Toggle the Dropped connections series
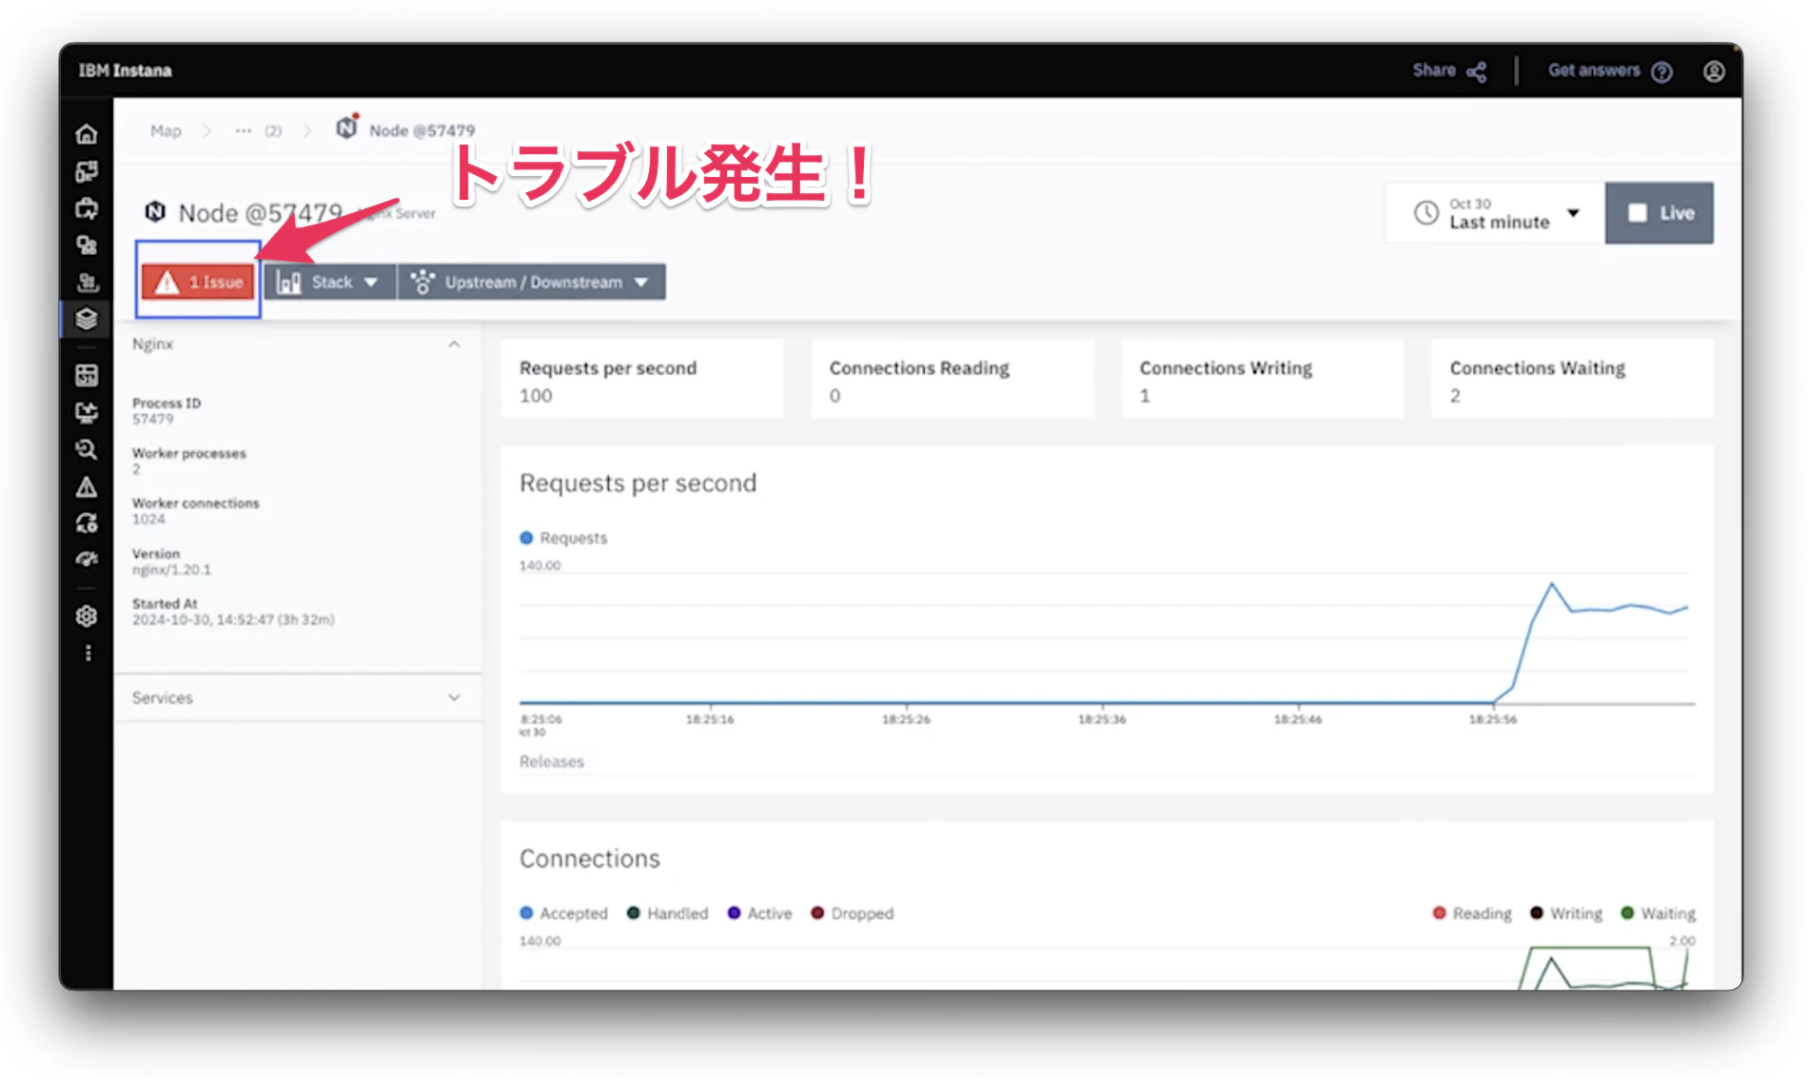This screenshot has width=1808, height=1079. (x=852, y=912)
